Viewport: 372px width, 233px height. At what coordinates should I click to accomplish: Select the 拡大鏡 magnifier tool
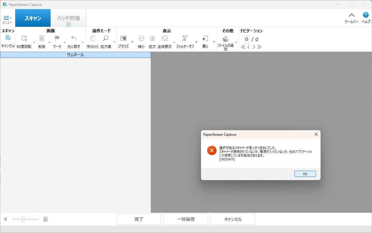105,38
